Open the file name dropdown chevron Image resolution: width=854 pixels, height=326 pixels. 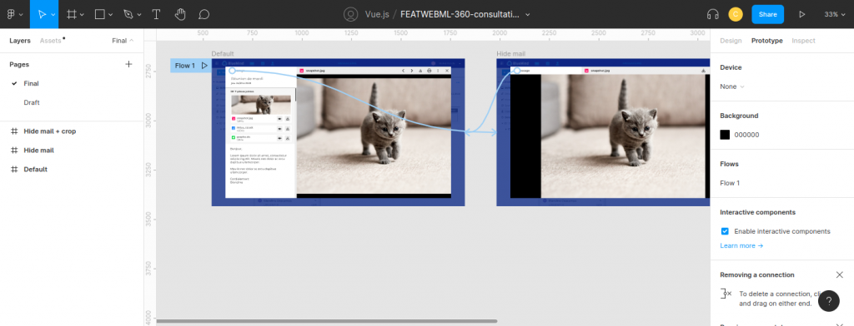tap(528, 15)
